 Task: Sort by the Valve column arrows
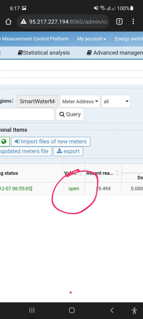click(x=80, y=173)
